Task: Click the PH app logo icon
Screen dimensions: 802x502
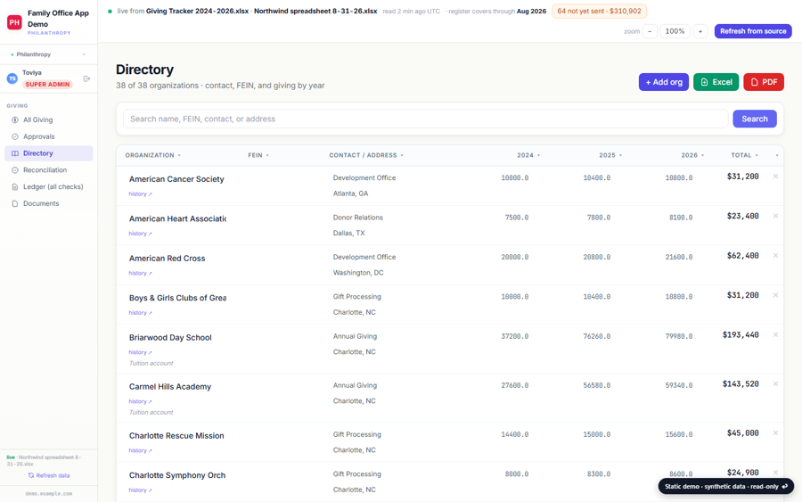Action: (14, 22)
